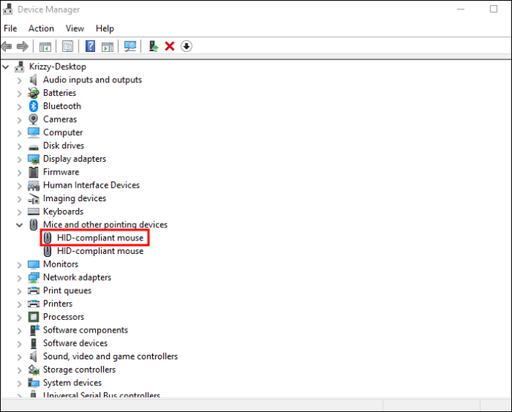Click the red X Uninstall device icon
The height and width of the screenshot is (412, 512).
170,46
